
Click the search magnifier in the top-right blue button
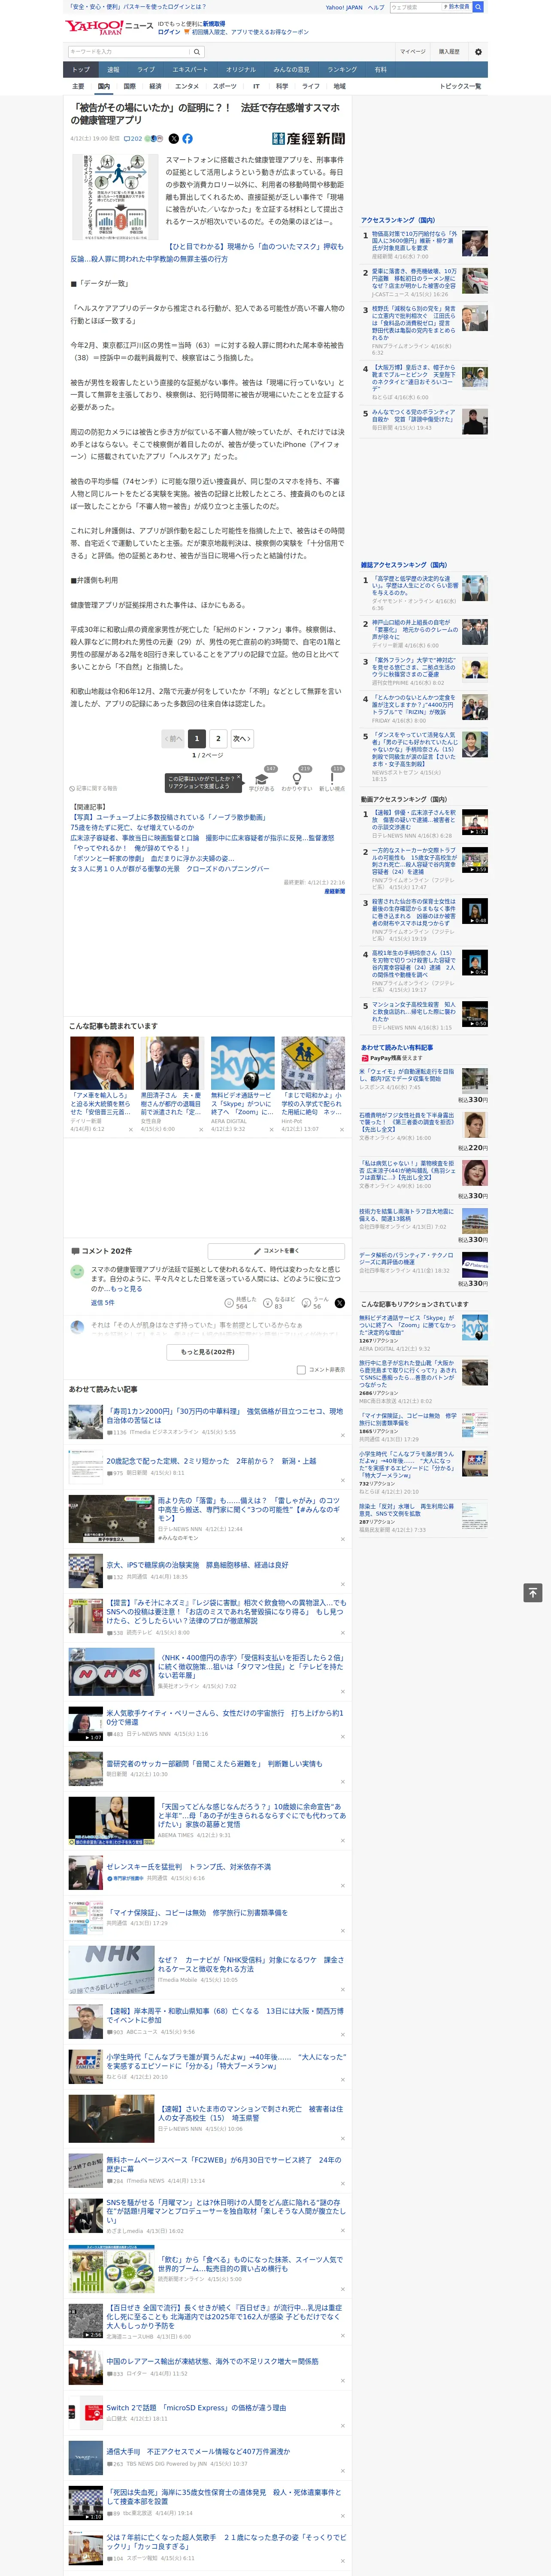(x=478, y=7)
